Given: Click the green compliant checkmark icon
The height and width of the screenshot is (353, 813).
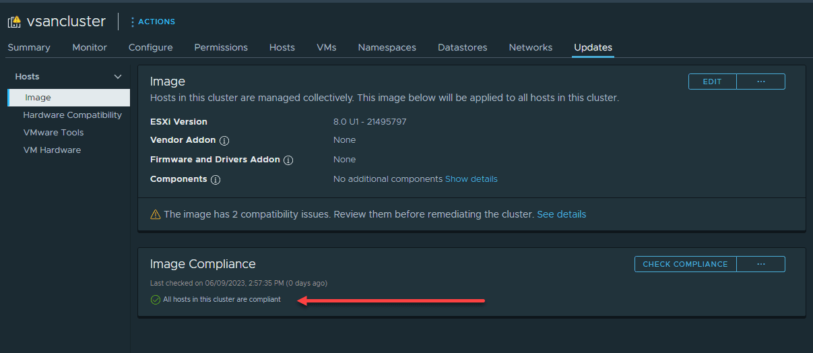Looking at the screenshot, I should [155, 300].
